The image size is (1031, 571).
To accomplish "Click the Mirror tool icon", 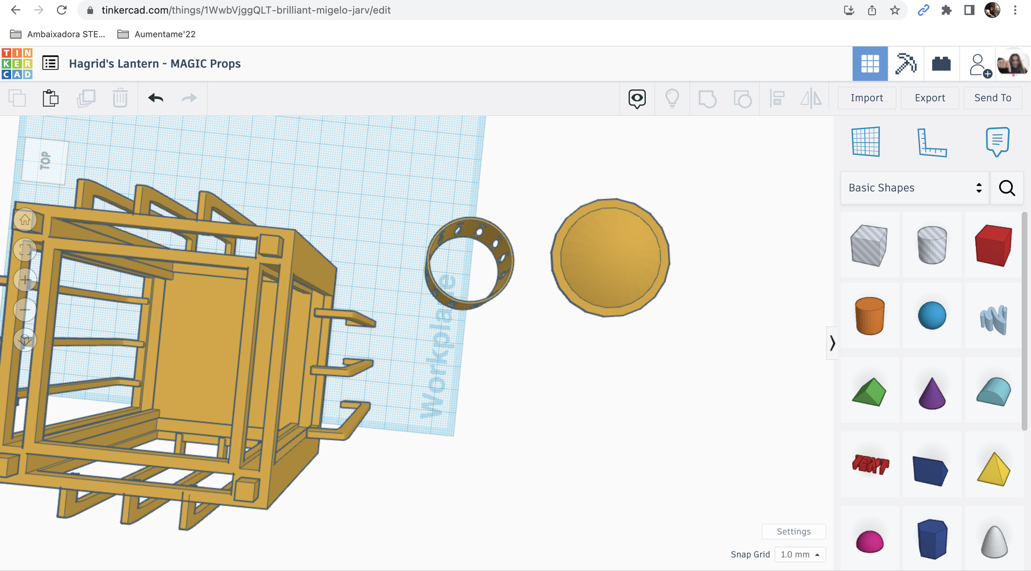I will click(811, 98).
